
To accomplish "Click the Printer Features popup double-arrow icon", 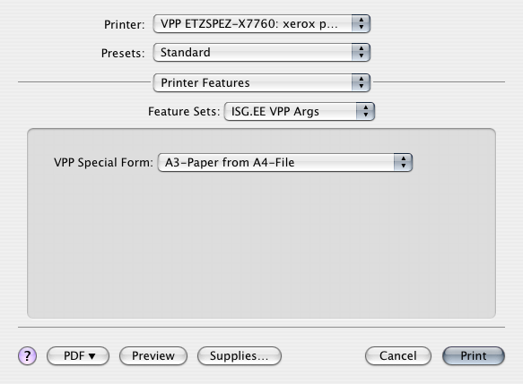I will click(361, 82).
